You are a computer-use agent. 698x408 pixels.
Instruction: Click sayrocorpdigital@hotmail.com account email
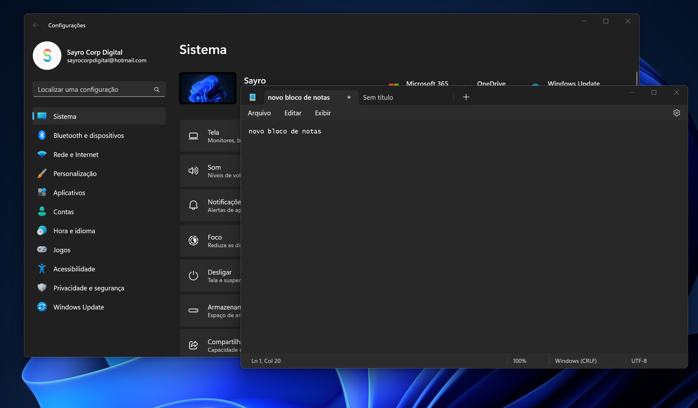click(x=107, y=60)
